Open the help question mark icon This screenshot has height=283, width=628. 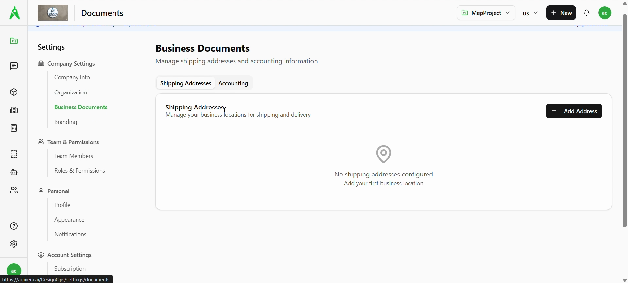pyautogui.click(x=14, y=226)
